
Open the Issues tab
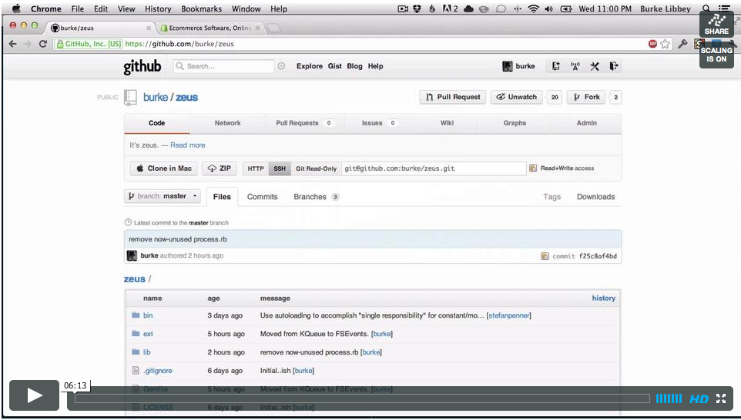pyautogui.click(x=378, y=123)
